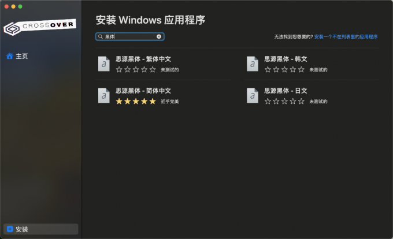The image size is (393, 239).
Task: Click the 安装 Windows 应用程序 heading
Action: click(x=150, y=20)
